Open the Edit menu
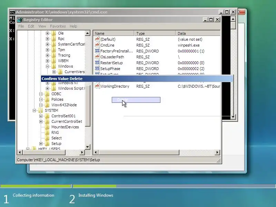The image size is (276, 207). 31,26
